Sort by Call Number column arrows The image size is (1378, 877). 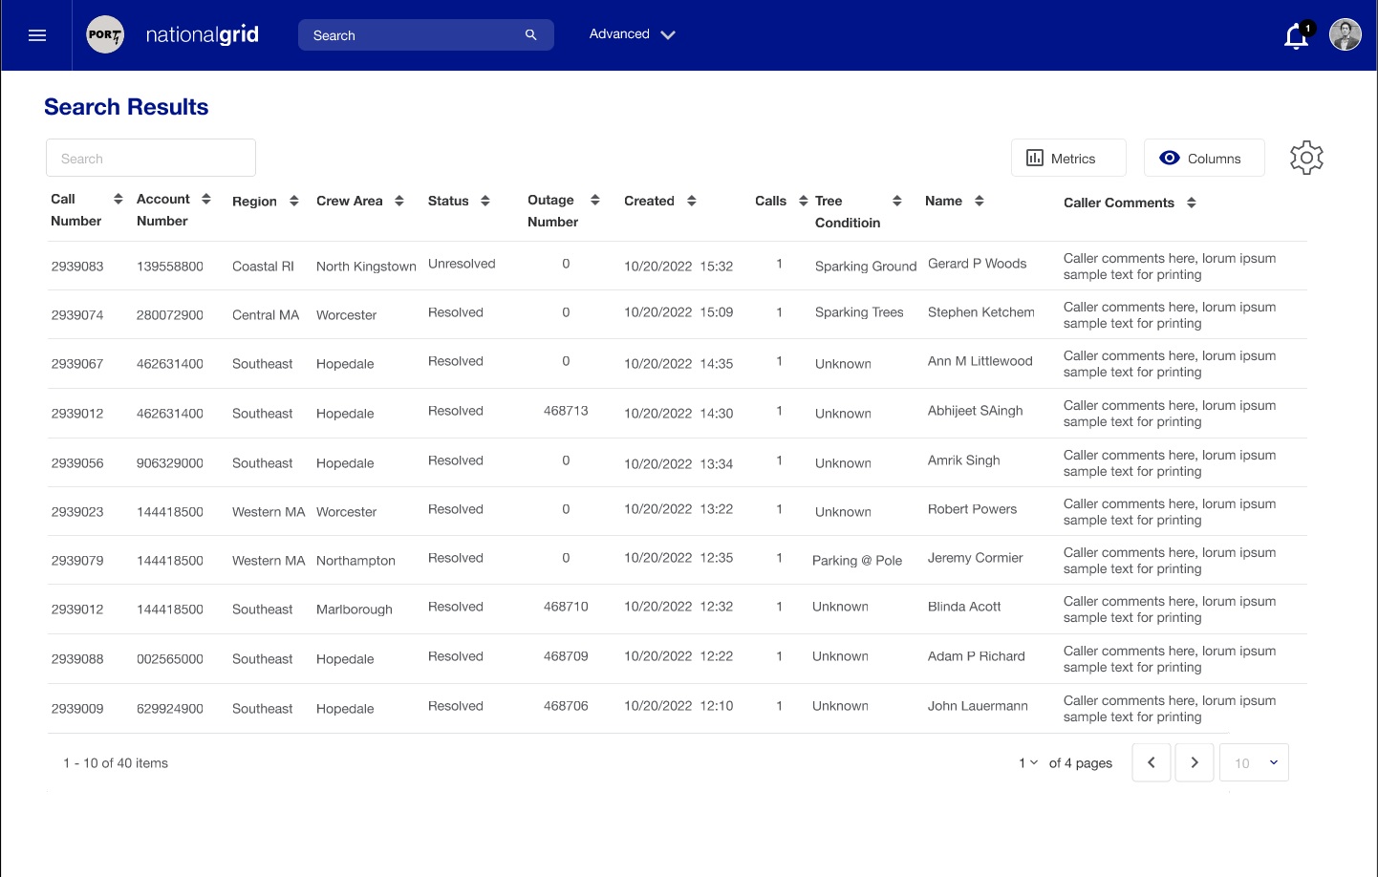coord(118,199)
